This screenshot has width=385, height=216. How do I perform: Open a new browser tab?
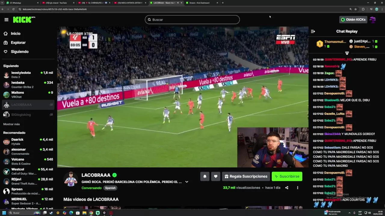[x=223, y=3]
